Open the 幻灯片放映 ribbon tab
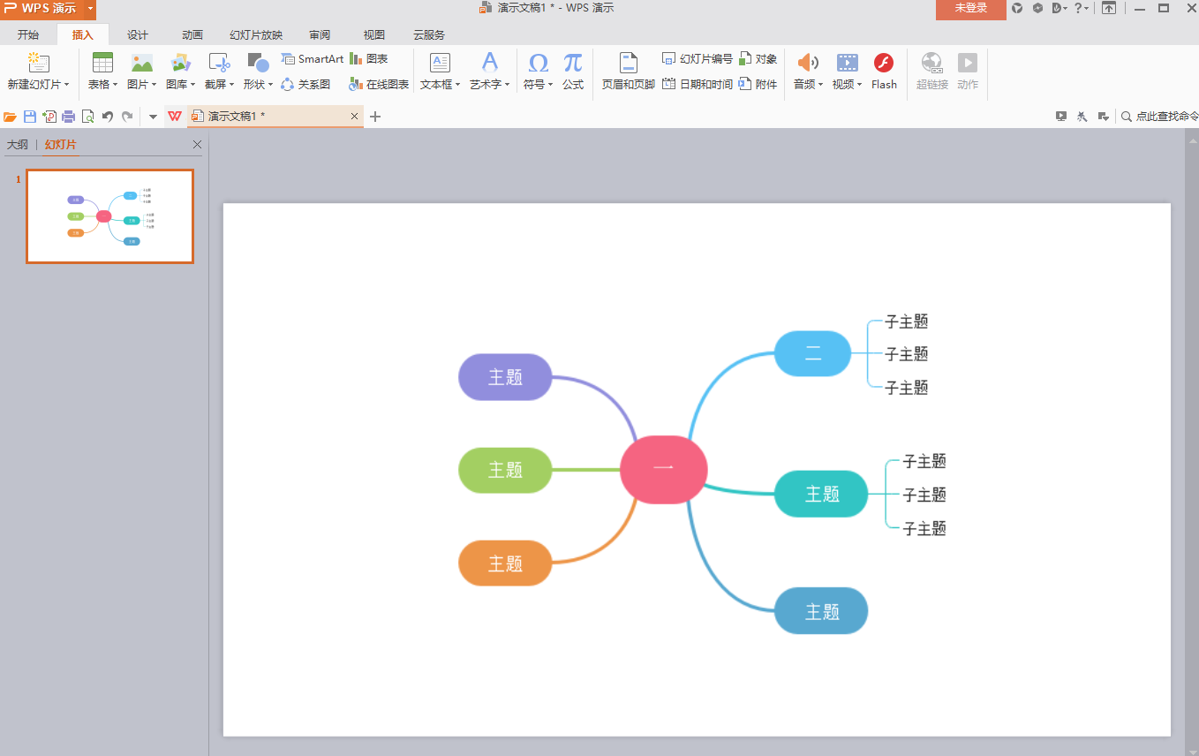This screenshot has width=1199, height=756. pos(256,35)
